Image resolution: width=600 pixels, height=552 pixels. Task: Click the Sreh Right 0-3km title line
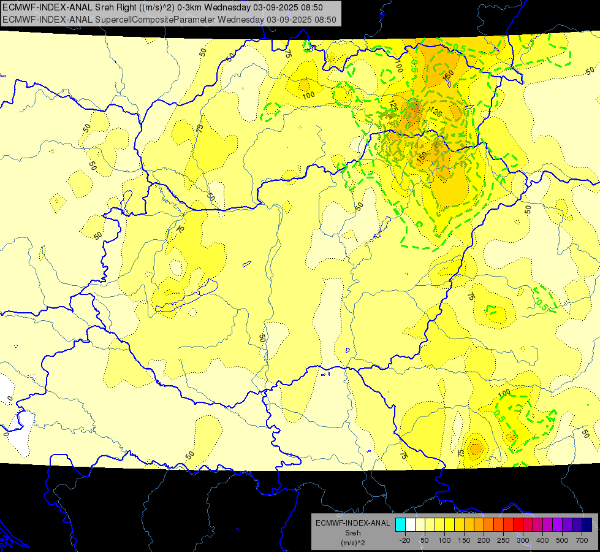tap(162, 7)
